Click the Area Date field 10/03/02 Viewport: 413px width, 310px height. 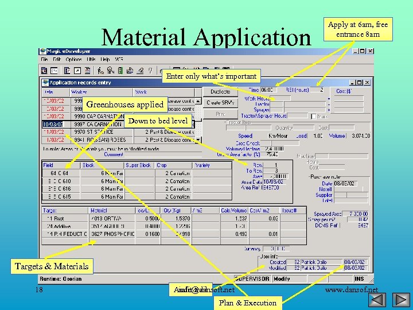coord(274,182)
